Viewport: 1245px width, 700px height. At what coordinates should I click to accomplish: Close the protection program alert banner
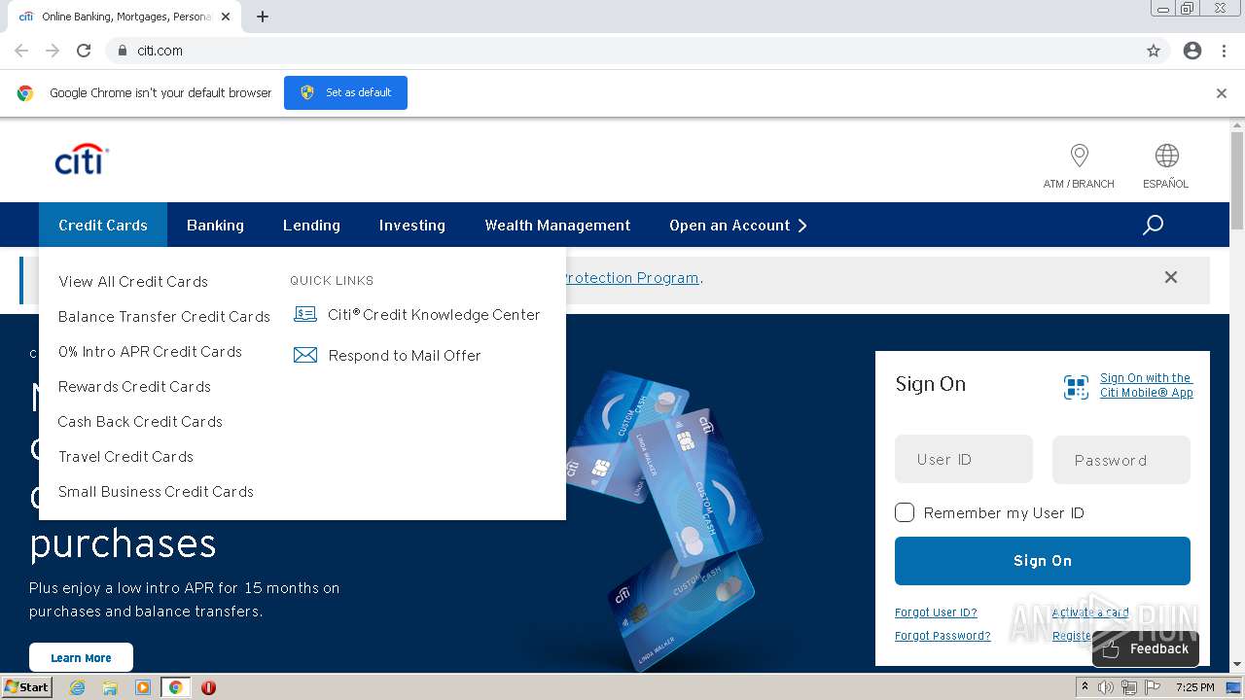(x=1171, y=277)
